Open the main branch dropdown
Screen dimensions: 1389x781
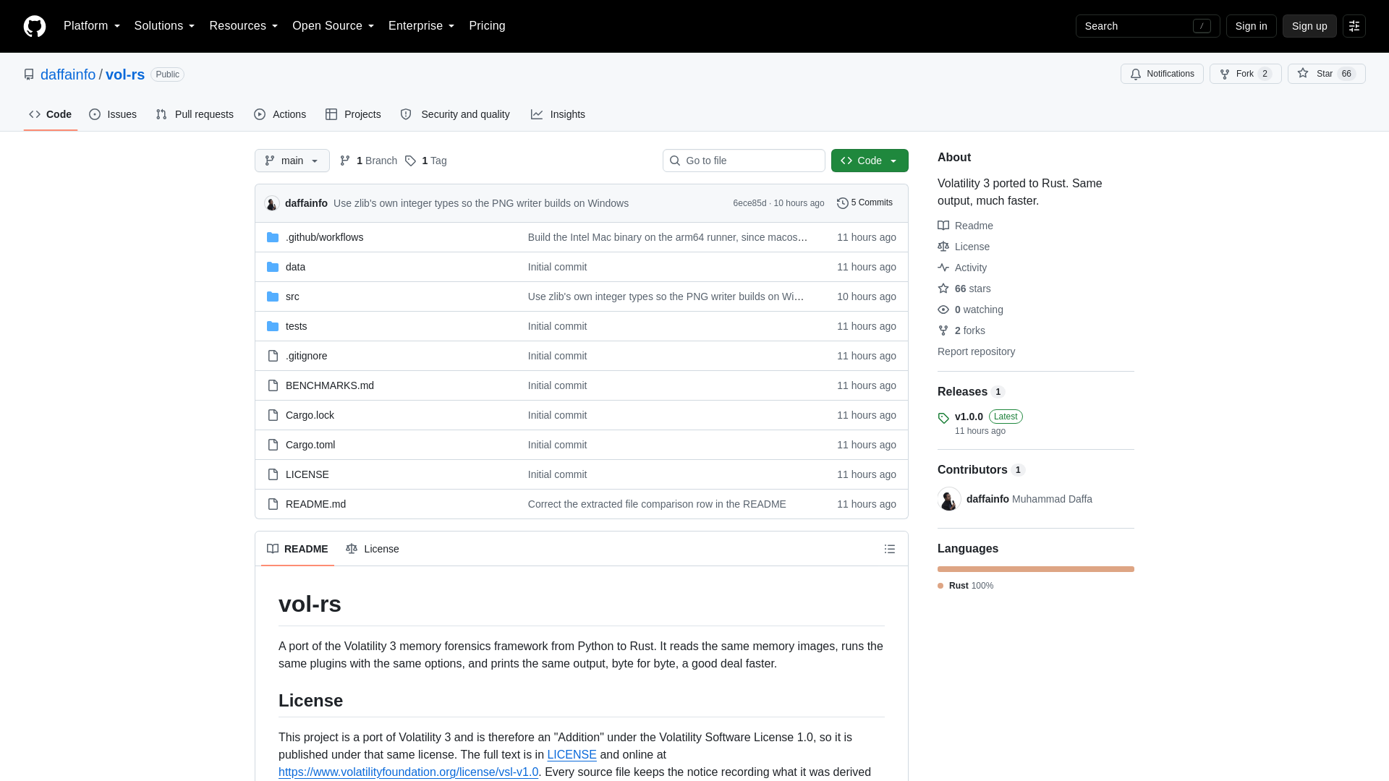coord(292,161)
